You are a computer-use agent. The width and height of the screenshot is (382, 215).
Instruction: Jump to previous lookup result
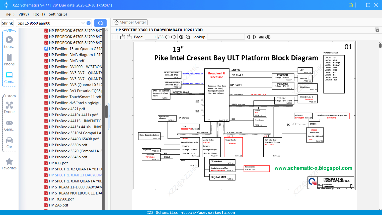tap(248, 37)
